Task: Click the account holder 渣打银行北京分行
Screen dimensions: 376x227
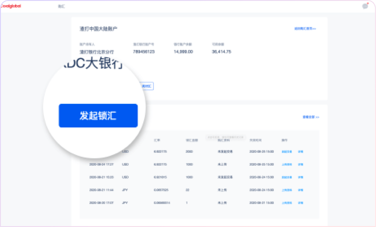Action: click(97, 52)
